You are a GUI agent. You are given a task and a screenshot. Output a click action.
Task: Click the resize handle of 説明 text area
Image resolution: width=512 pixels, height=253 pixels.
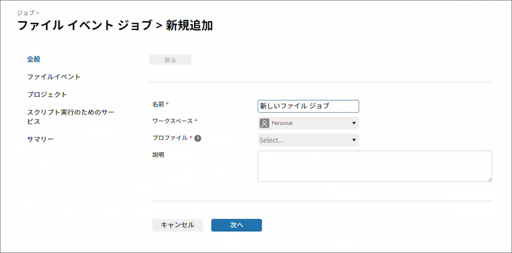point(489,179)
